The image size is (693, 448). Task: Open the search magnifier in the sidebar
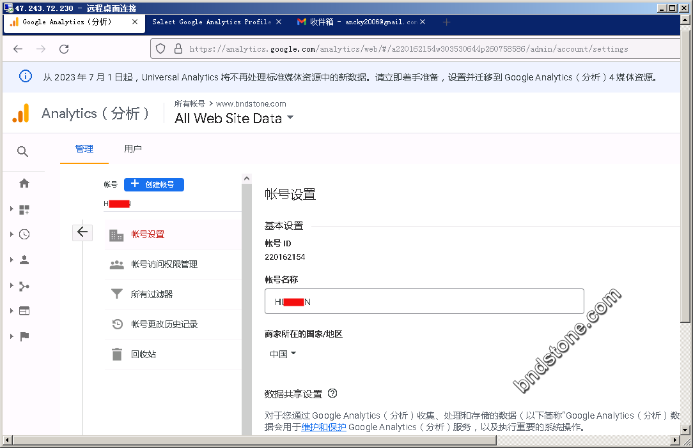click(22, 152)
